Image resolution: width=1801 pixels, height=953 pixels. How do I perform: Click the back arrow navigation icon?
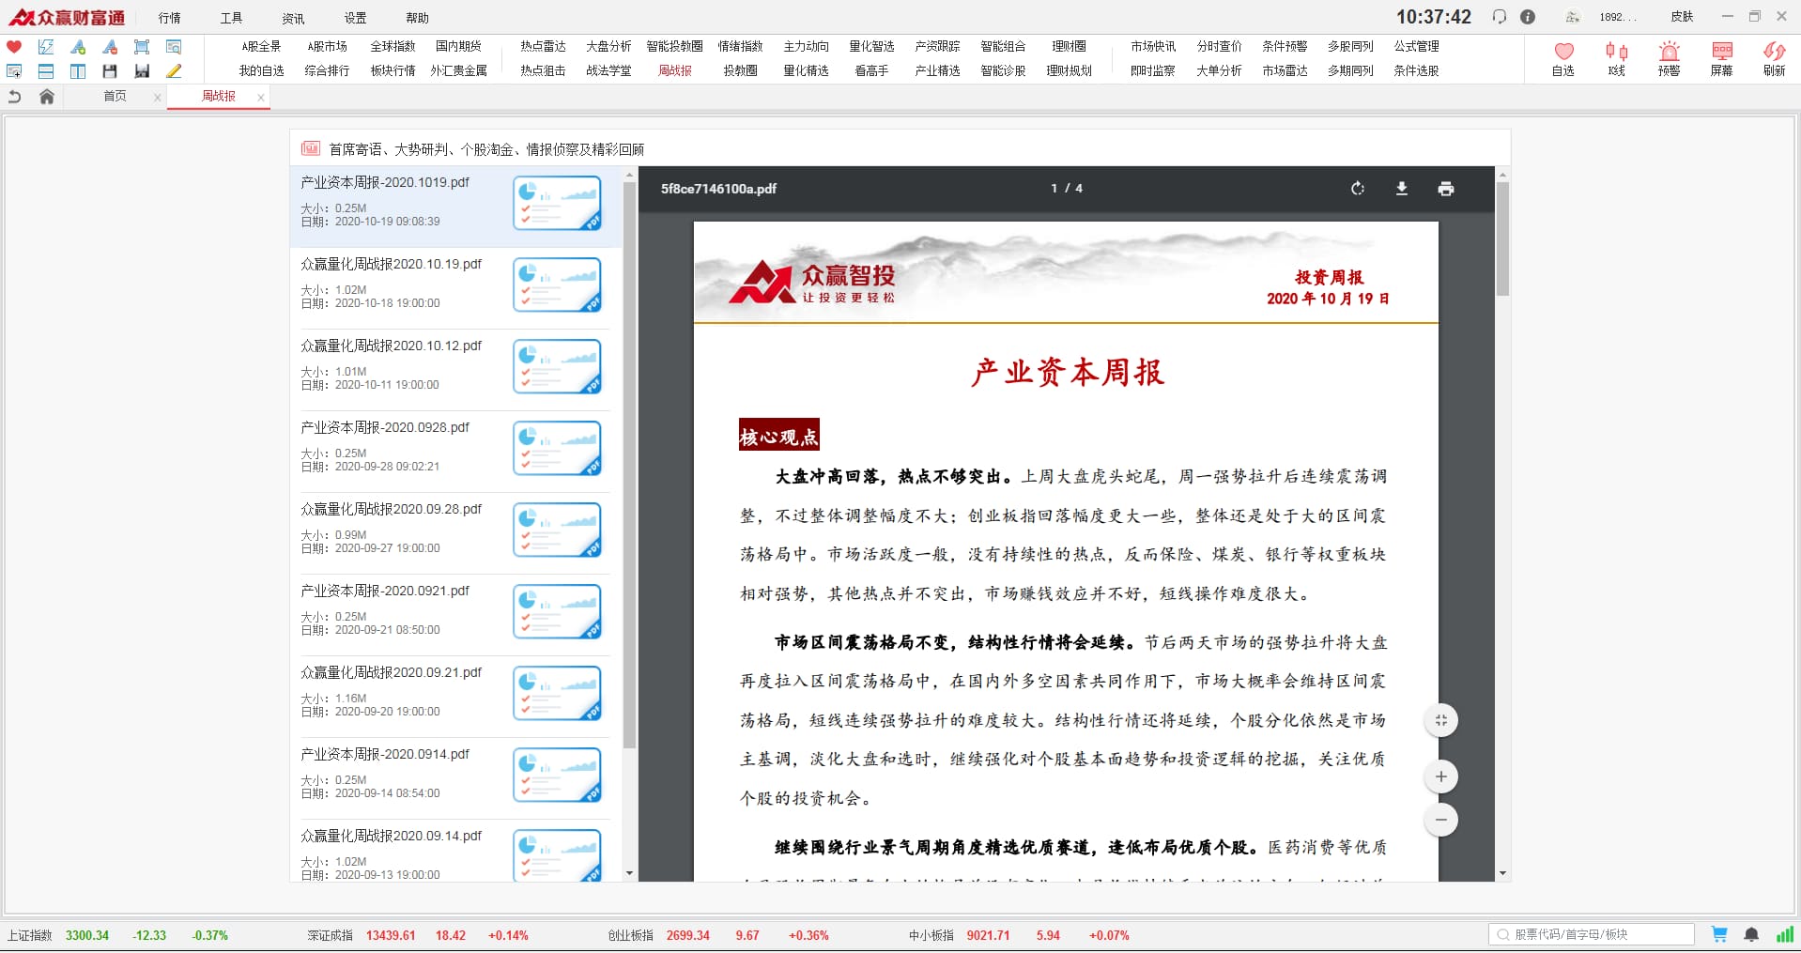click(x=14, y=97)
